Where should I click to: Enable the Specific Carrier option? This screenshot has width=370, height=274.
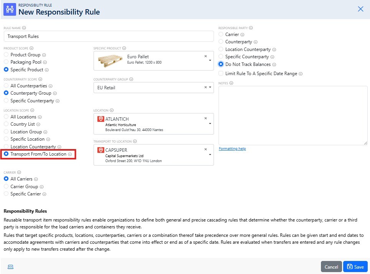tap(6, 194)
